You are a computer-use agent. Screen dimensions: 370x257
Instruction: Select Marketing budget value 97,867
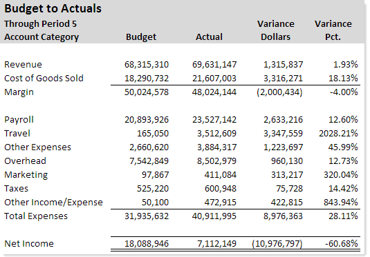pos(156,175)
